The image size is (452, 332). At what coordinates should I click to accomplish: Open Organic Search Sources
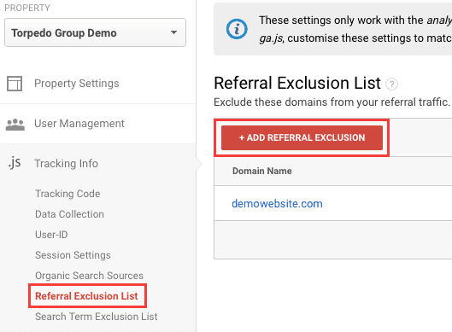[x=89, y=276]
